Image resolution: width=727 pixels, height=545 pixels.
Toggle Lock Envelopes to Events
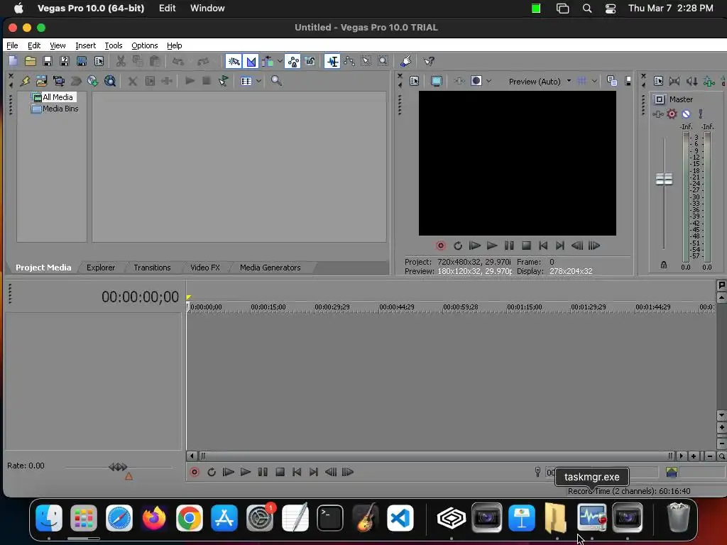(x=293, y=61)
